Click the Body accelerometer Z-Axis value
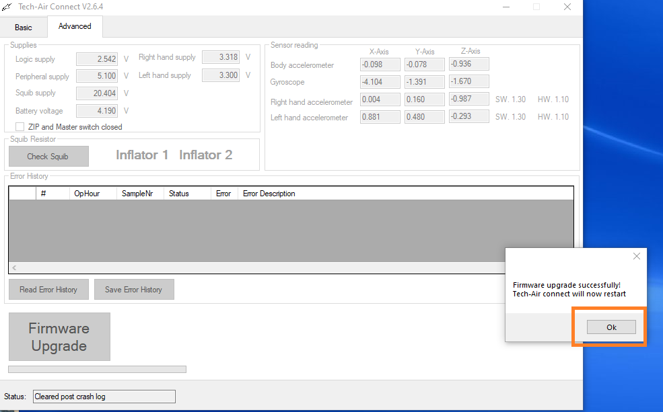 tap(469, 64)
